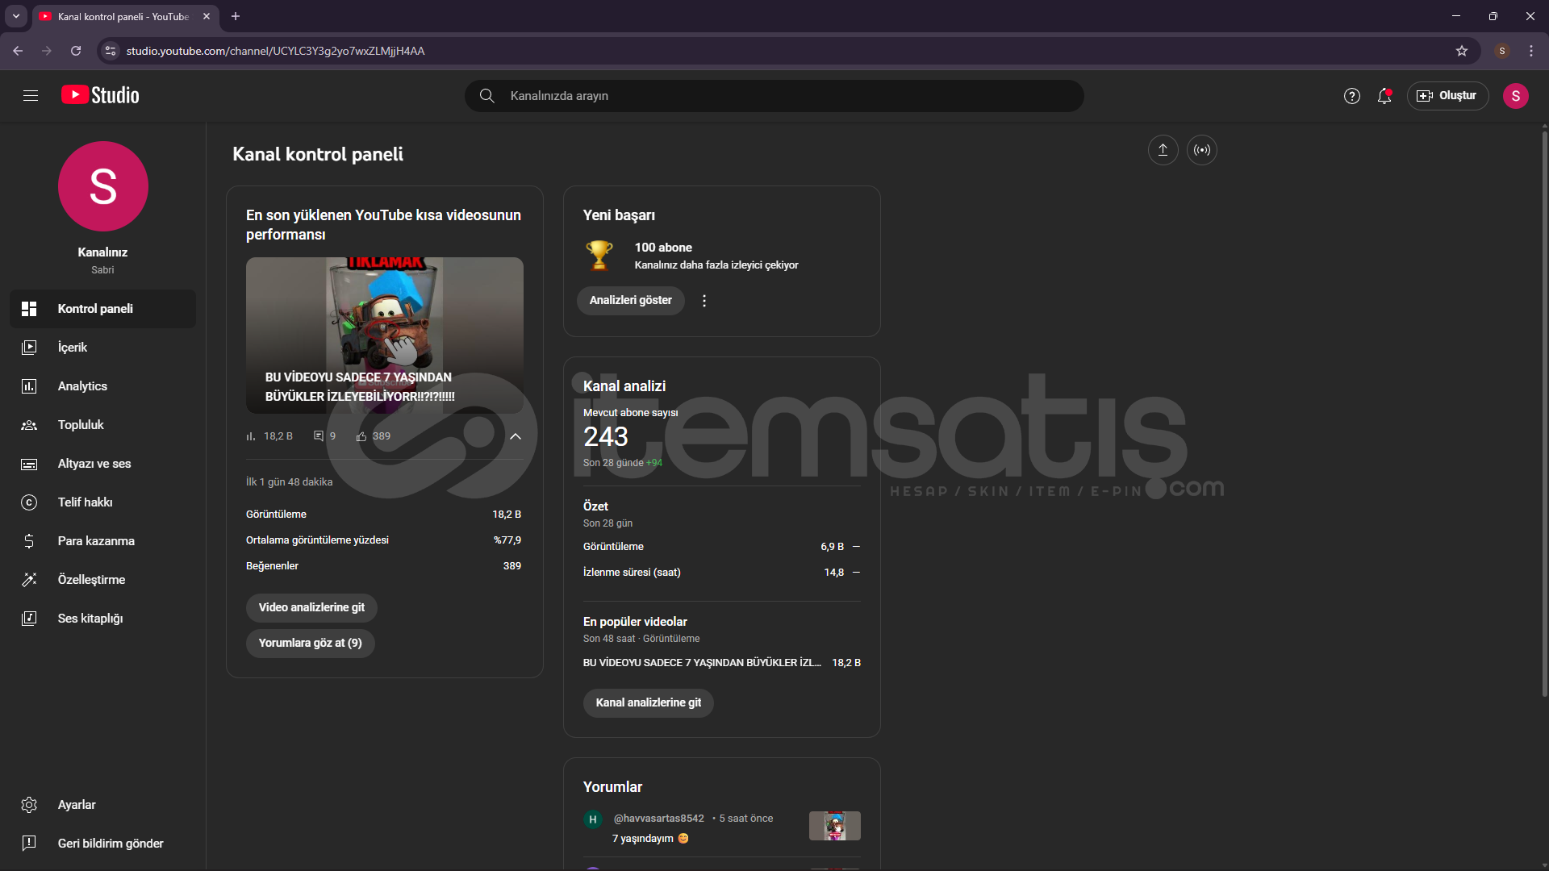Open Topluluk in sidebar
Image resolution: width=1549 pixels, height=871 pixels.
click(x=102, y=425)
